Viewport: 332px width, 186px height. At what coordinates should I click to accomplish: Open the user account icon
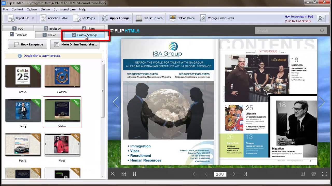click(x=321, y=18)
